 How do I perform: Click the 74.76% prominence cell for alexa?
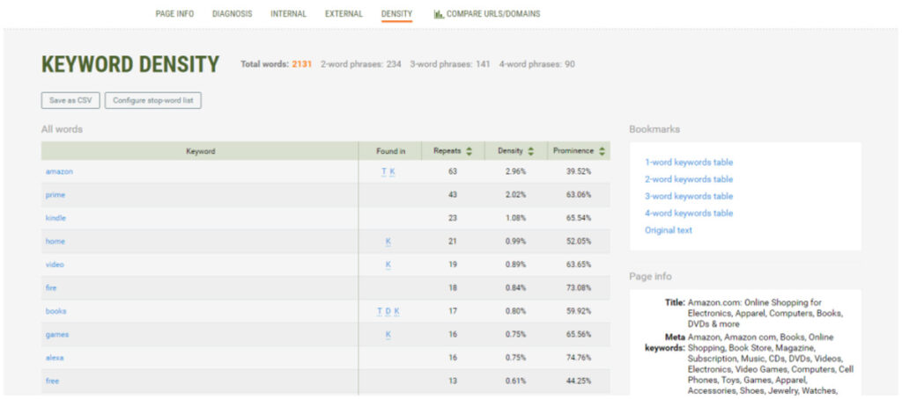578,358
